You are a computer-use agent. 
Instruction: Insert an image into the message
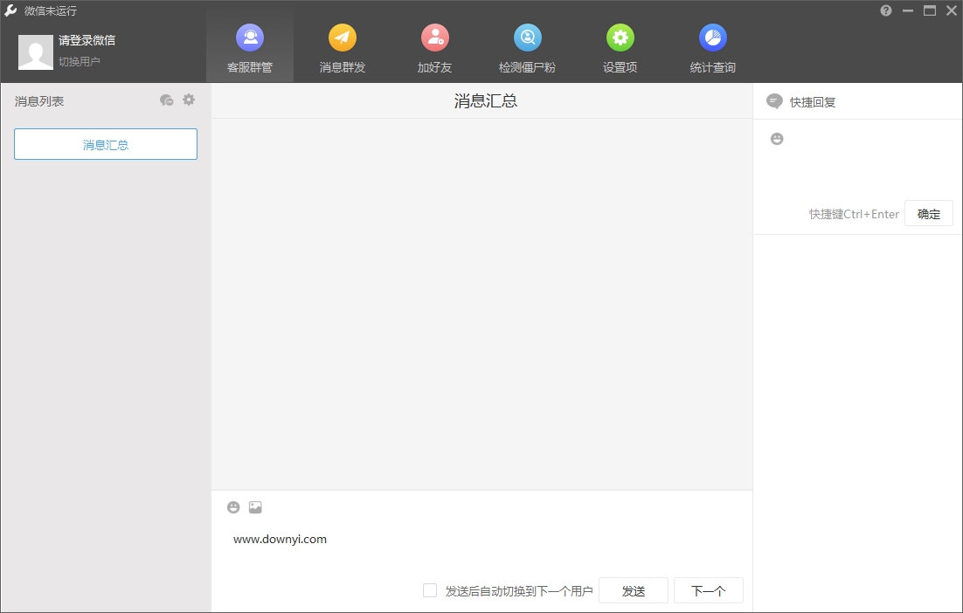click(254, 506)
